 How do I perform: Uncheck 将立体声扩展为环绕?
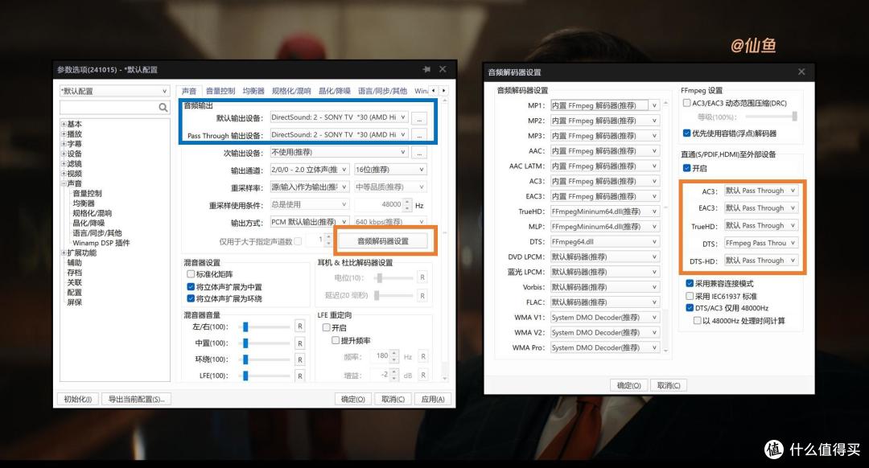(191, 298)
